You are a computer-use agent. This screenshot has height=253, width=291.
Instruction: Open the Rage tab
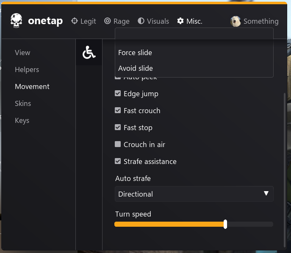point(117,21)
